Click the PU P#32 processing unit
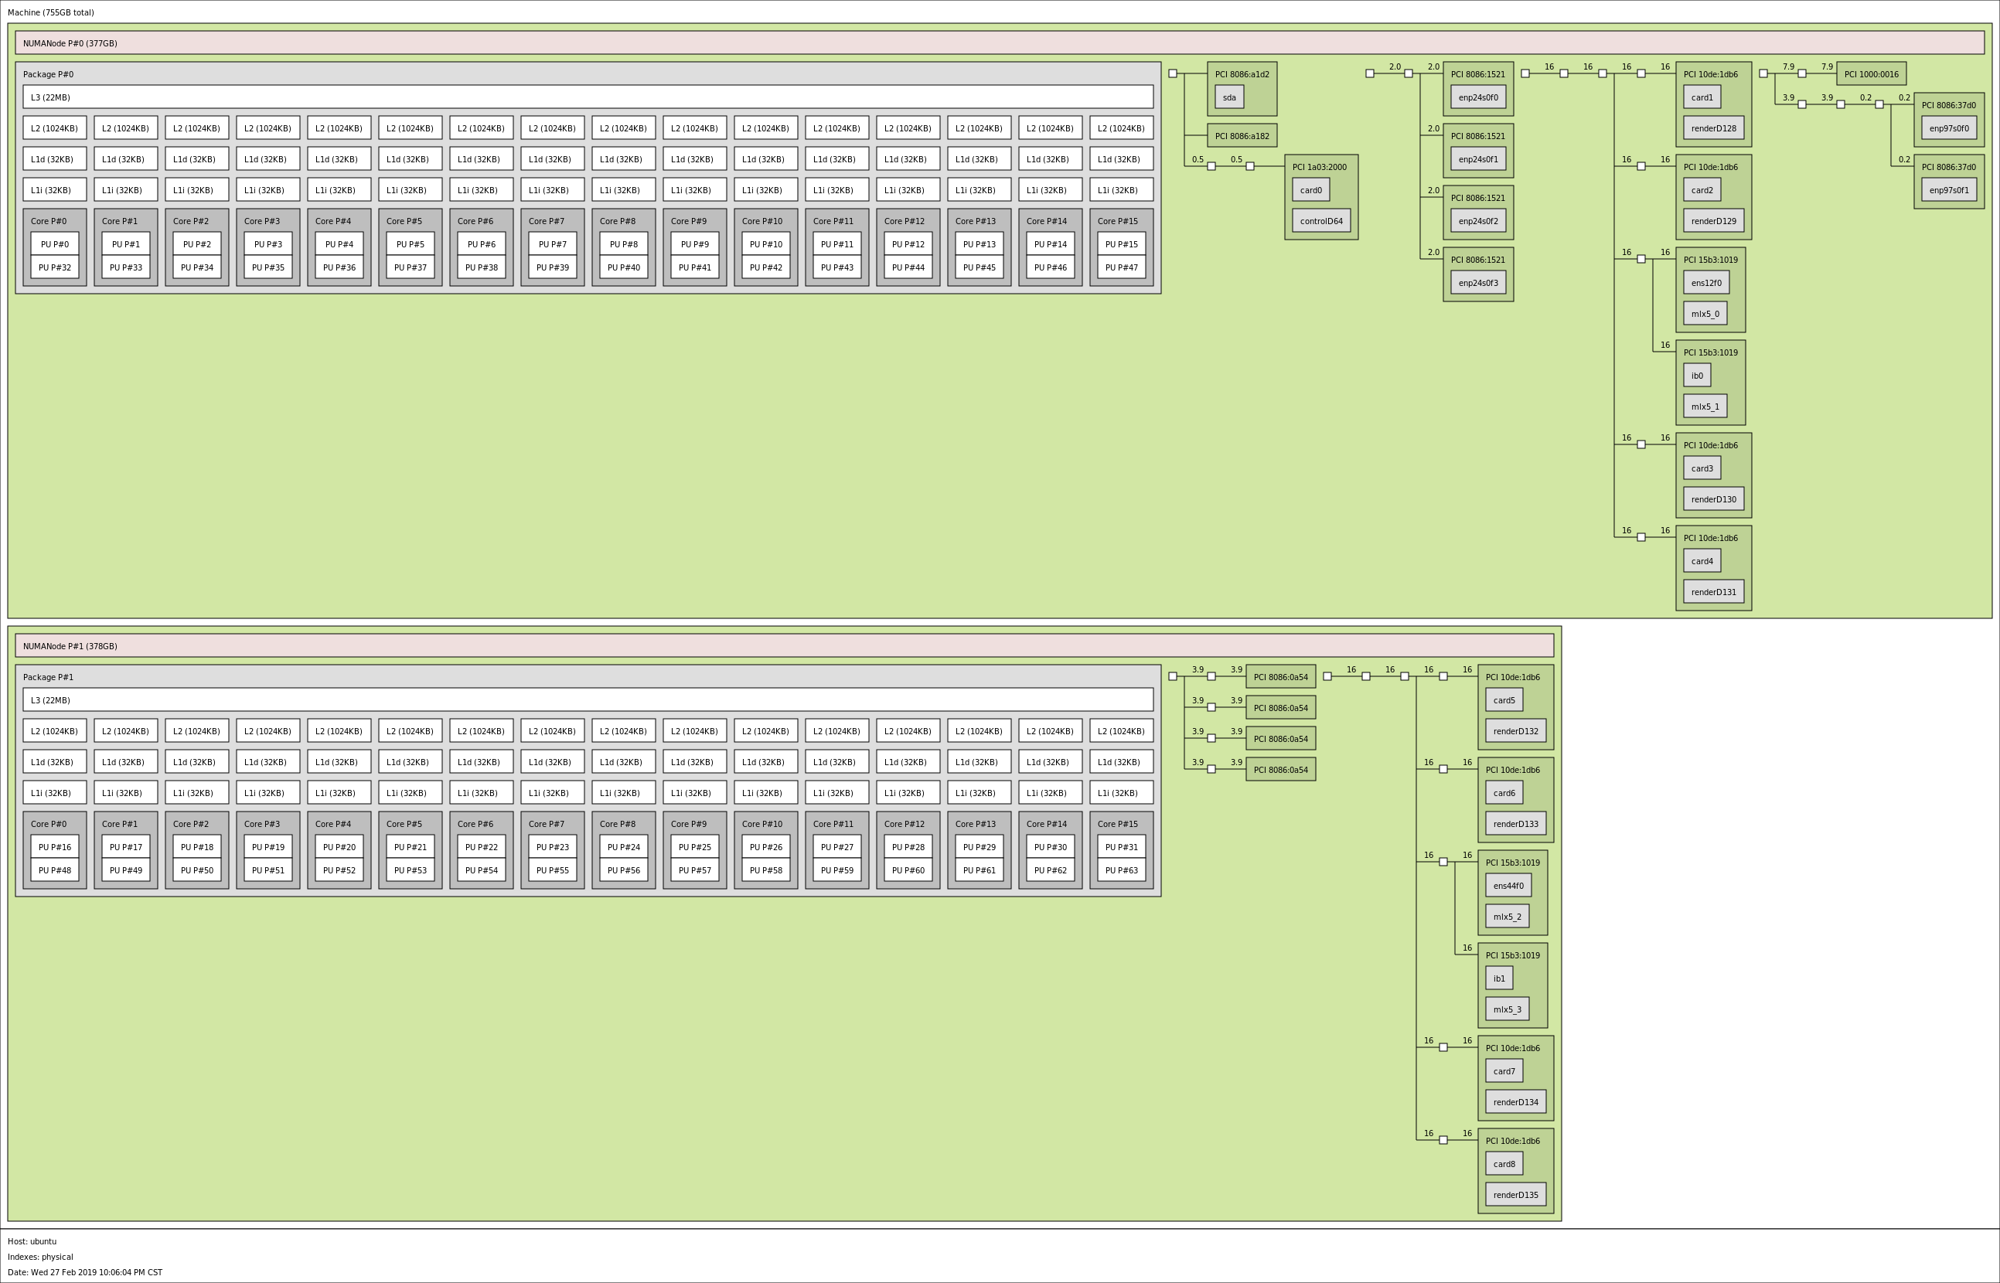 click(55, 267)
